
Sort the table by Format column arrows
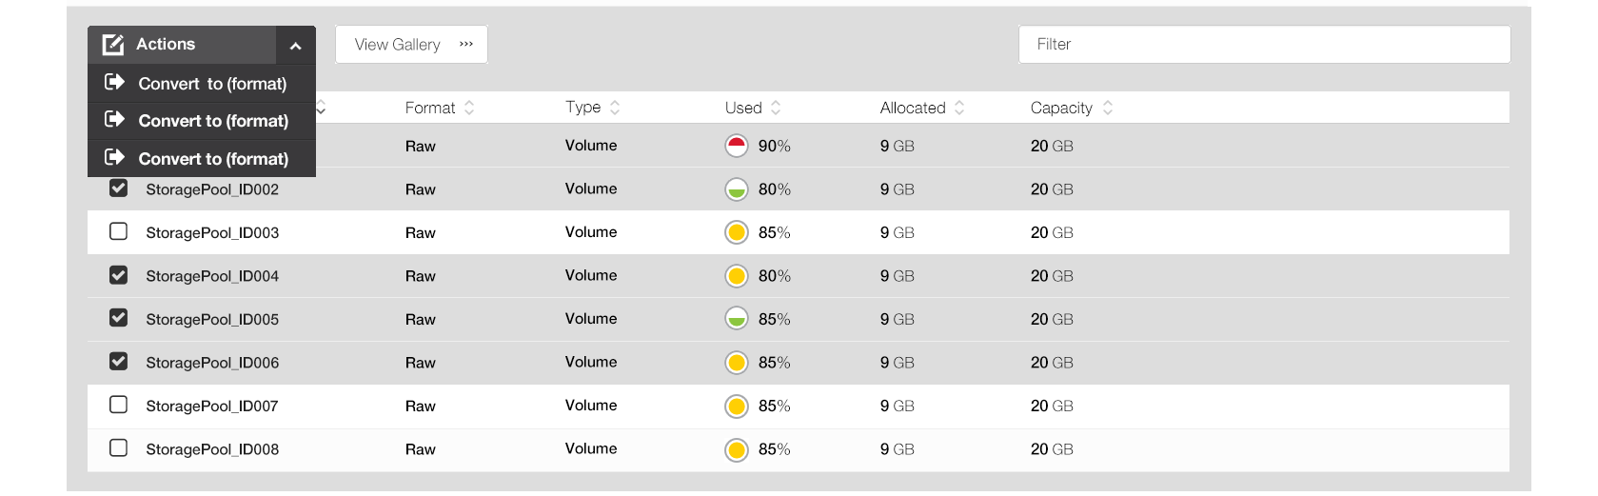coord(469,108)
